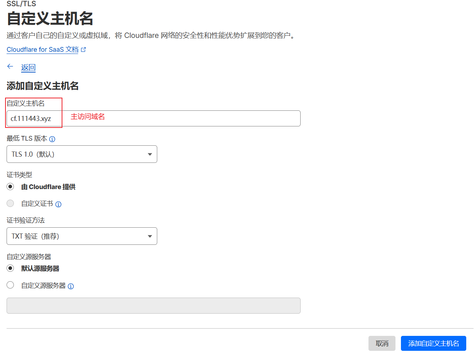This screenshot has width=475, height=353.
Task: Open info tooltip next to 自定义证书
Action: 58,204
